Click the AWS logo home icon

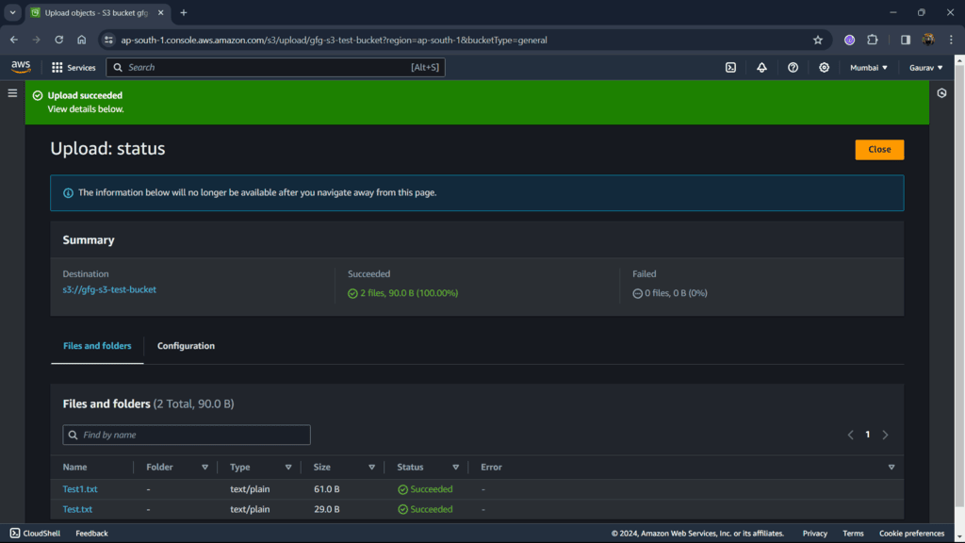pos(21,67)
